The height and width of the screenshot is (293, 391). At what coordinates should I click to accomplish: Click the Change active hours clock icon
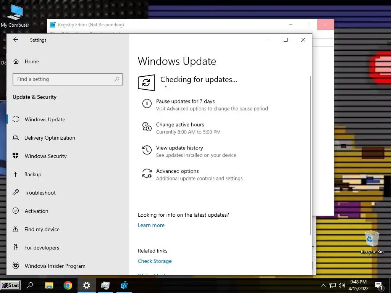point(147,127)
